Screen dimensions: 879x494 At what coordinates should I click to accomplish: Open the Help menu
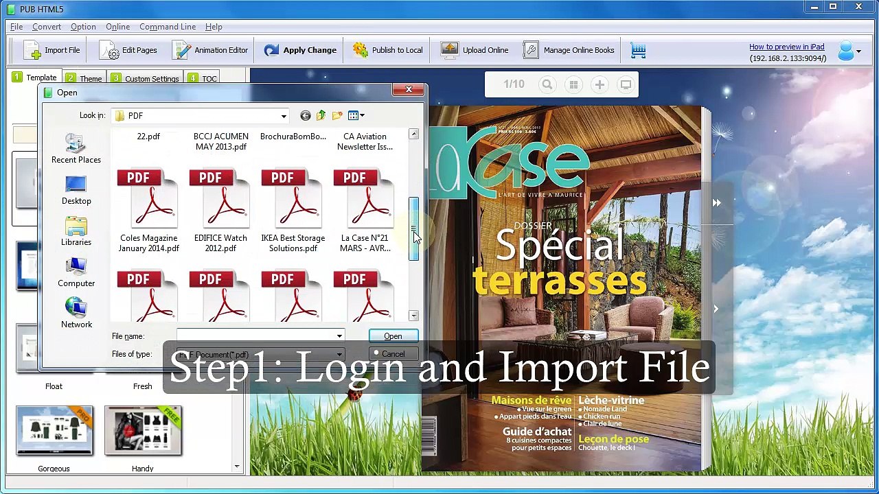(214, 27)
